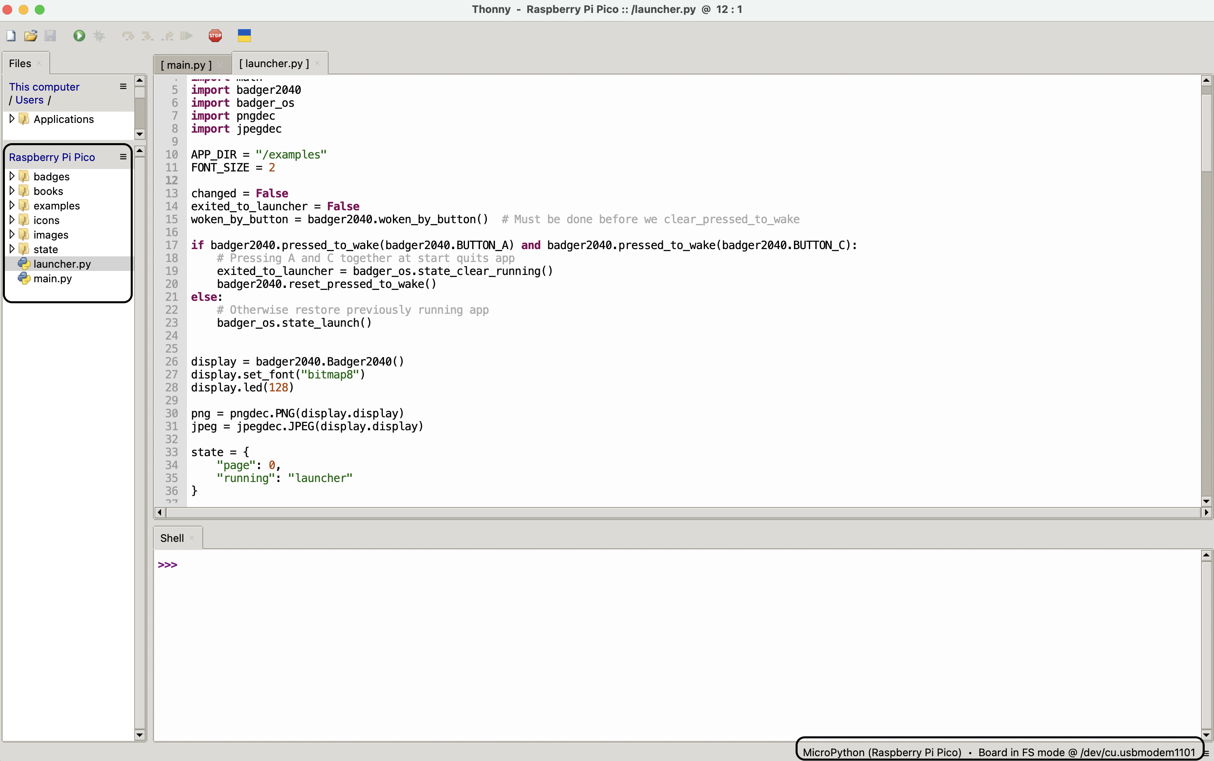The width and height of the screenshot is (1214, 761).
Task: Select launcher.py in the Pico file tree
Action: point(68,264)
